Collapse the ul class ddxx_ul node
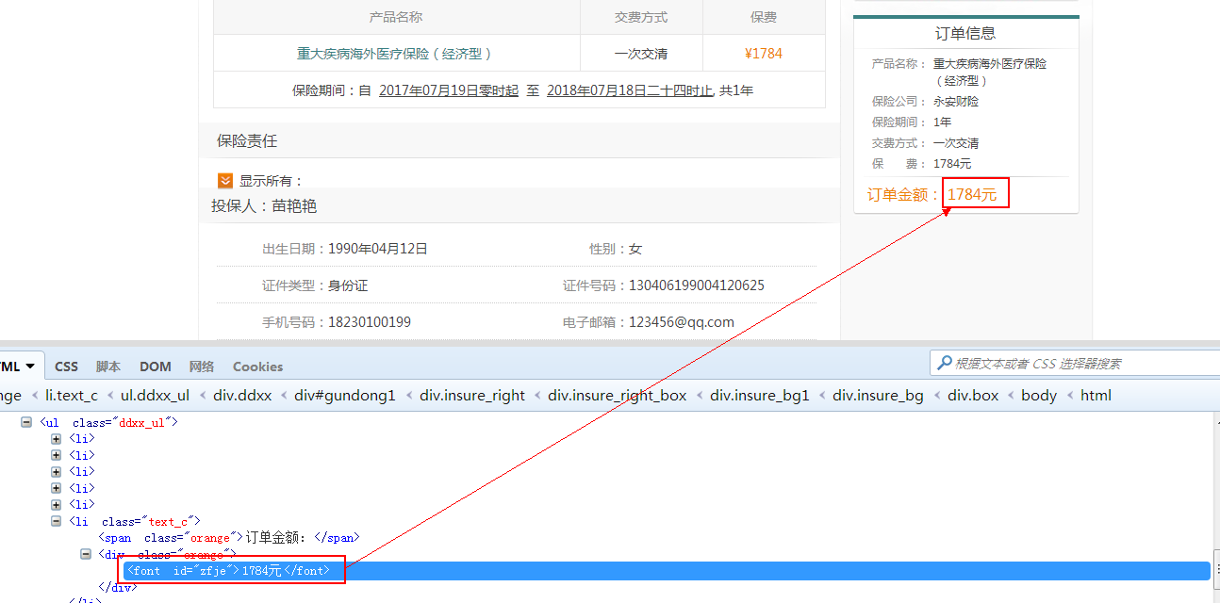 pyautogui.click(x=26, y=423)
